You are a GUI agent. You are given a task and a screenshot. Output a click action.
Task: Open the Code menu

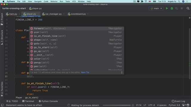[x=46, y=1]
